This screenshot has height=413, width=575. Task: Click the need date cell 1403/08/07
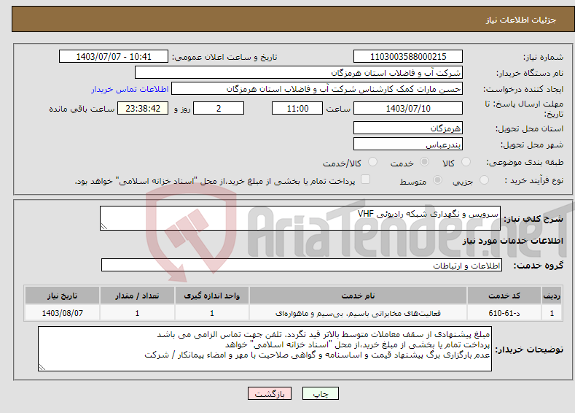coord(63,313)
